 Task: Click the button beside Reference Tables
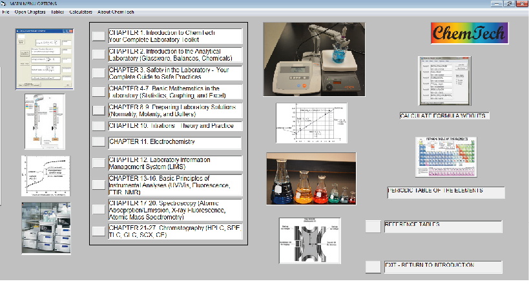(373, 227)
